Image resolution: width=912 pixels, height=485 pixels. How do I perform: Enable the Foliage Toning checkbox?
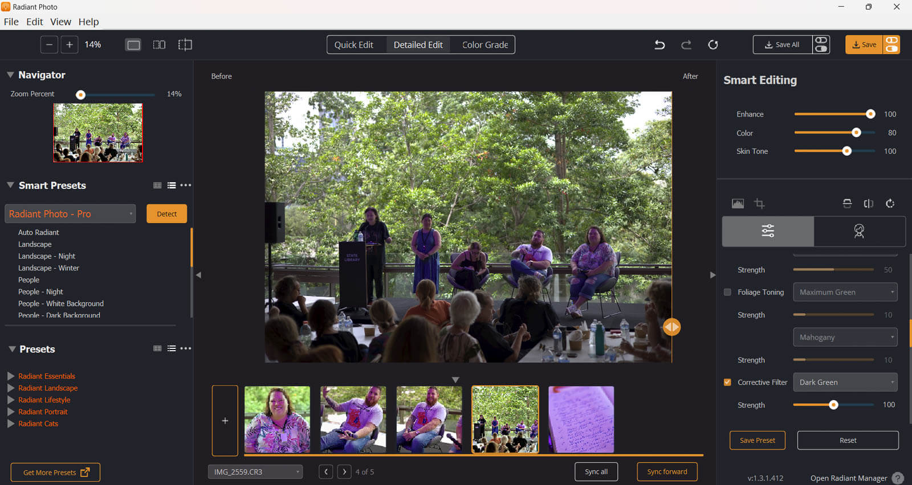pos(727,292)
